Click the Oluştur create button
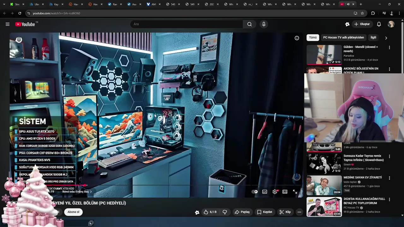The width and height of the screenshot is (404, 227). 362,24
